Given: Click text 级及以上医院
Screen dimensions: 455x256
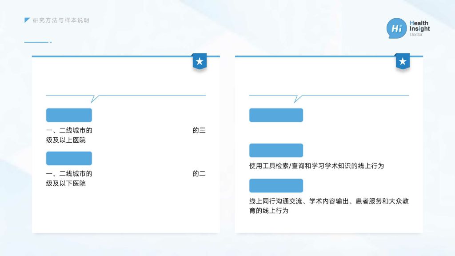Looking at the screenshot, I should 66,140.
